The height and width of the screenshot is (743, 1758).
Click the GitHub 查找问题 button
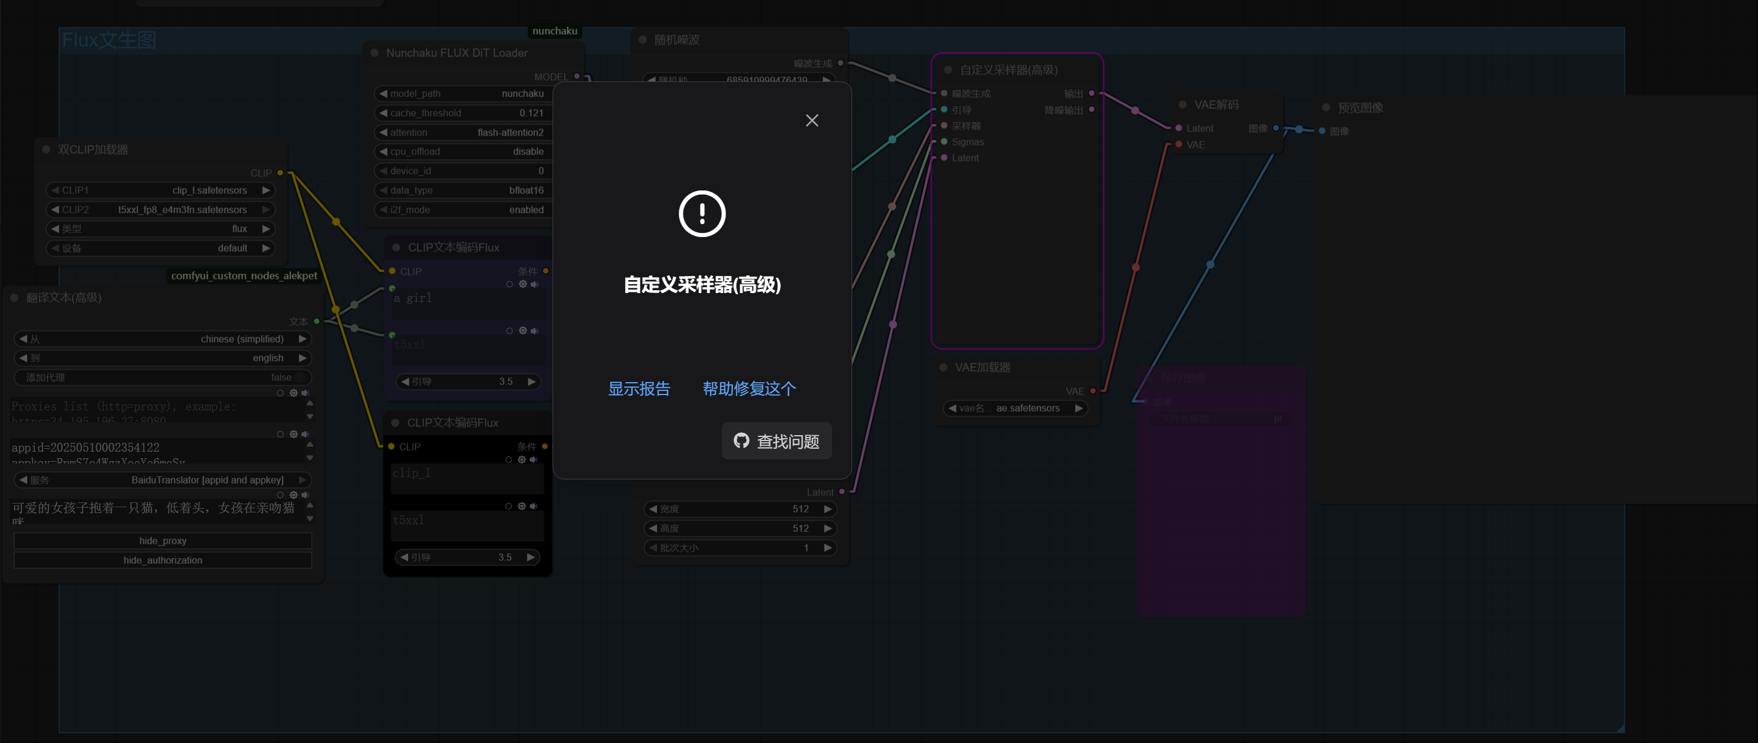tap(777, 442)
